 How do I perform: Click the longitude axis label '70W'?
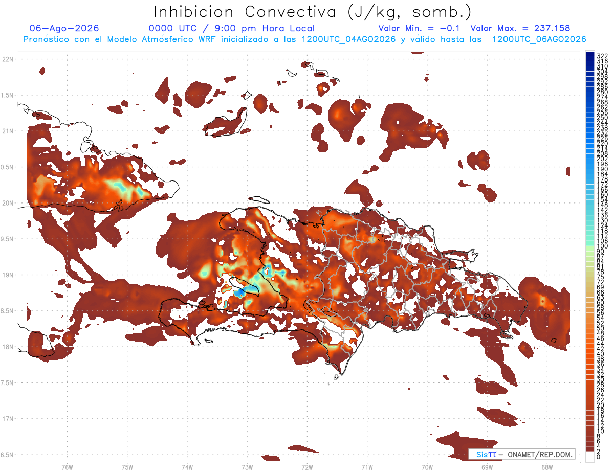tap(427, 467)
